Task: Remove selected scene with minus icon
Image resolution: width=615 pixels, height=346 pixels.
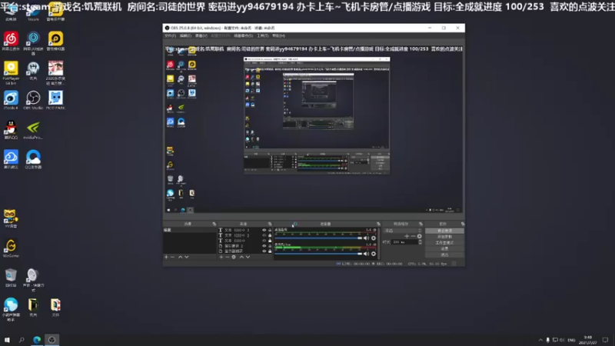Action: (x=172, y=257)
